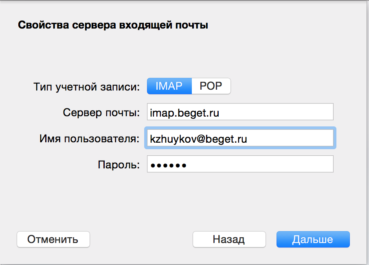
Task: Select the IMAP account type
Action: 169,86
